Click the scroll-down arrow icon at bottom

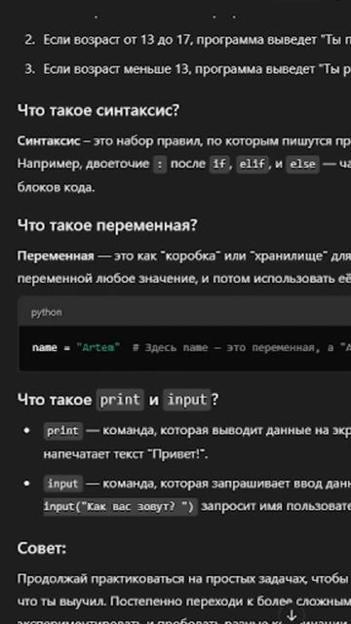point(292,614)
